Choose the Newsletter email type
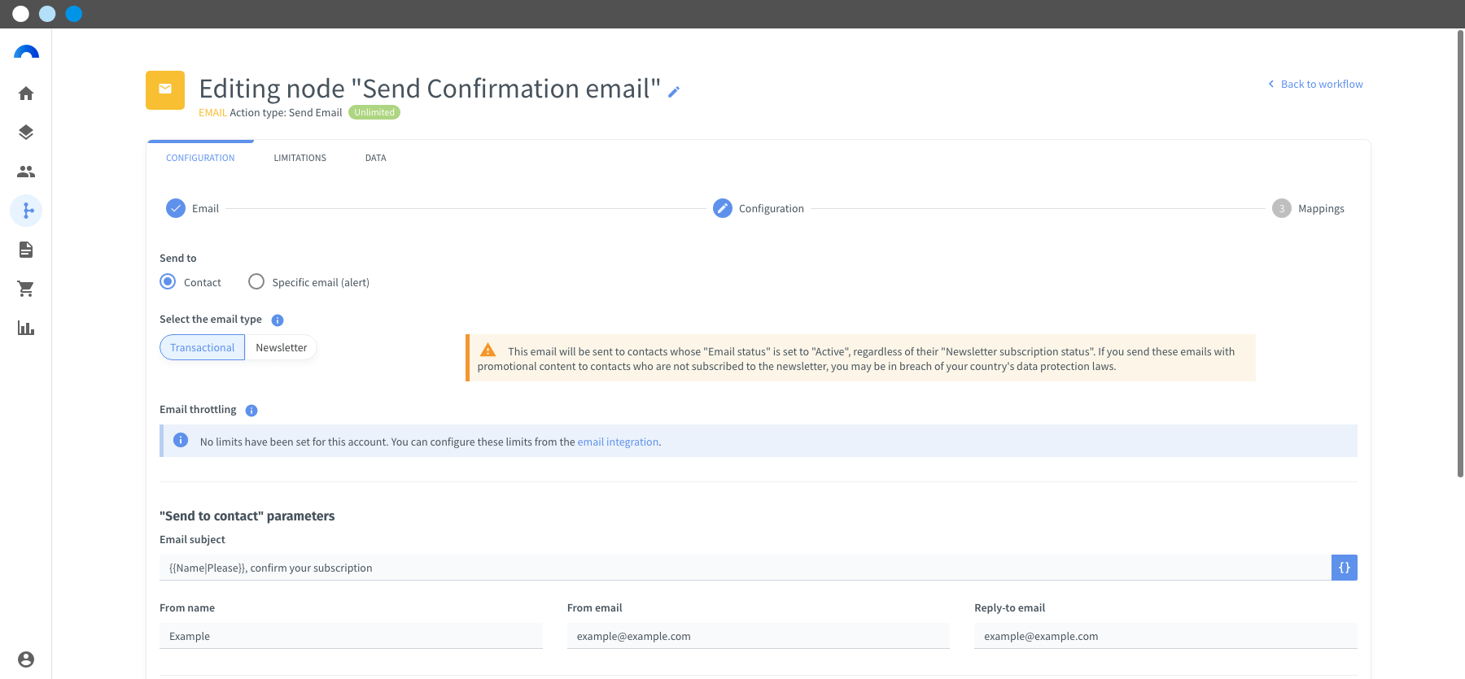Screen dimensions: 1465x679 [281, 347]
